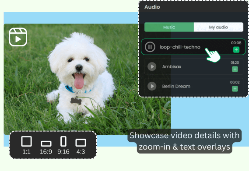The height and width of the screenshot is (171, 249).
Task: Choose the Berlin Dream track title
Action: [176, 86]
